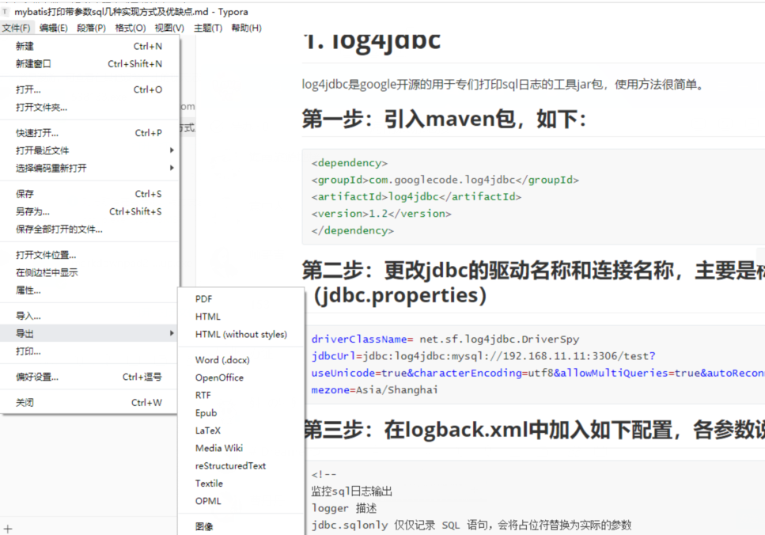Select 新建 to create a new file

click(x=27, y=46)
